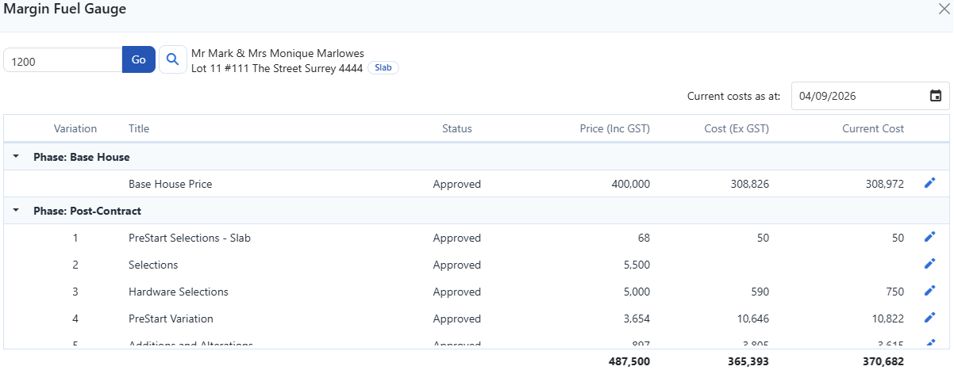
Task: Click the client name Mr Mark & Mrs Monique Marlowes
Action: pos(278,53)
